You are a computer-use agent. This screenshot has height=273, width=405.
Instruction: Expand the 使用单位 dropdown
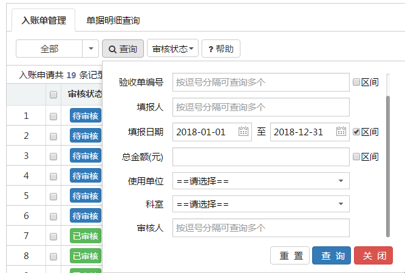260,181
